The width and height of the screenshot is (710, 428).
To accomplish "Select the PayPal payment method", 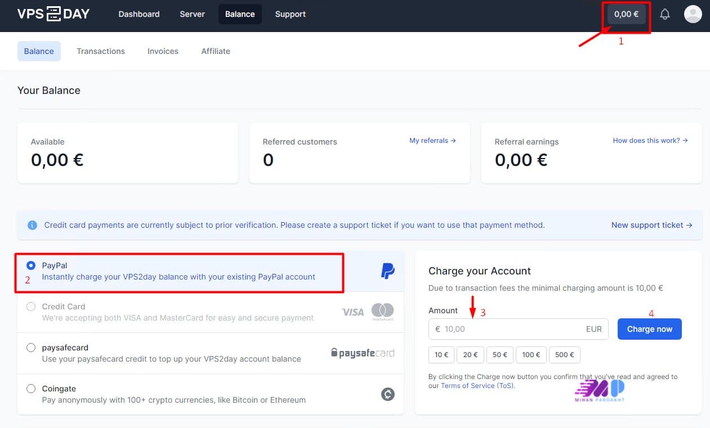I will (x=32, y=265).
